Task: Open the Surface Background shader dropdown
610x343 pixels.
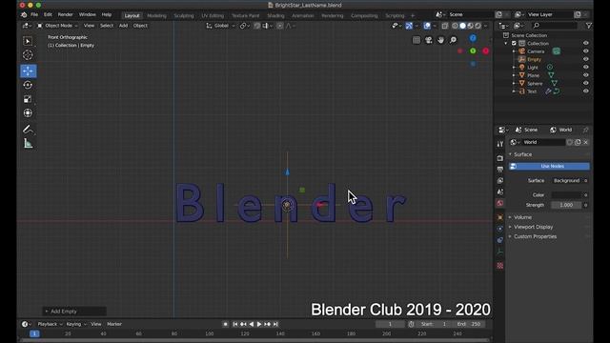Action: 566,180
